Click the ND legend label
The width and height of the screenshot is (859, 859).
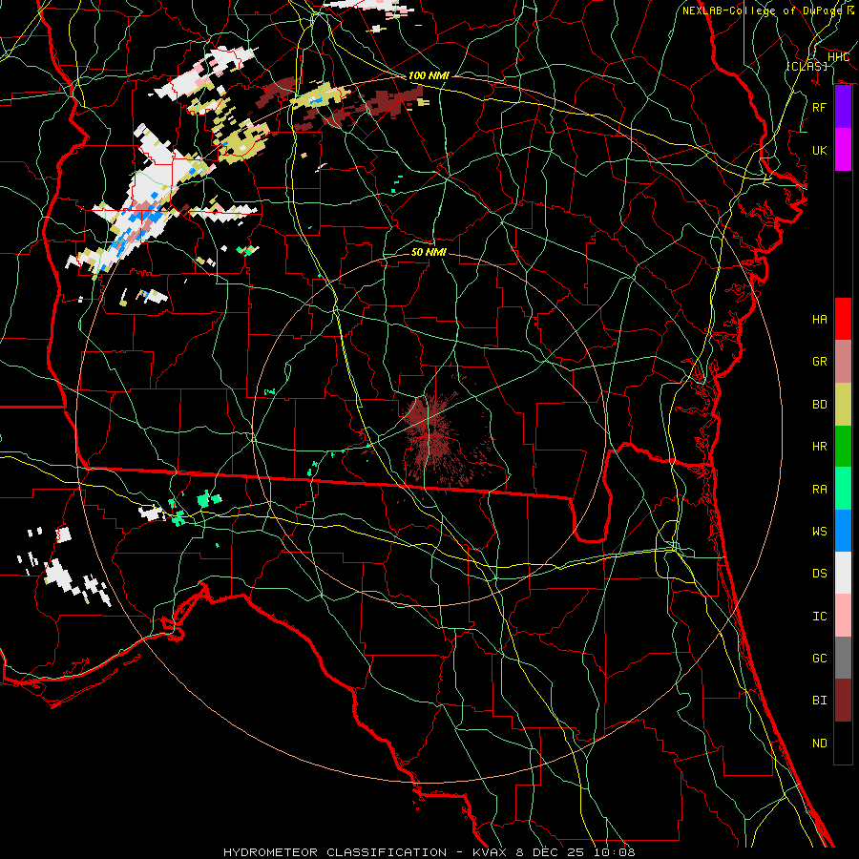point(819,744)
